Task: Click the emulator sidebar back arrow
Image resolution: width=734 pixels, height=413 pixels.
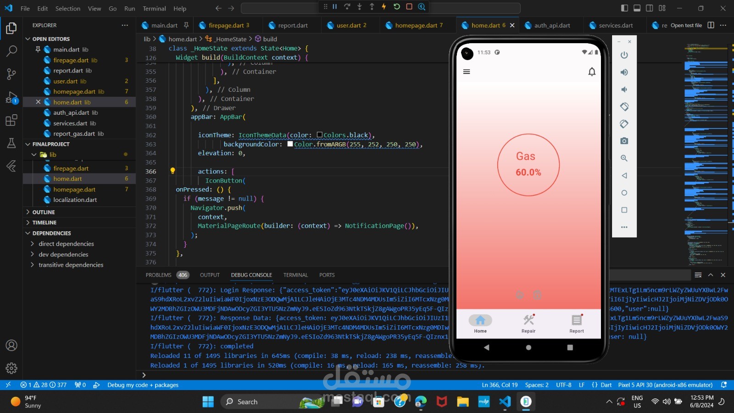Action: coord(624,175)
